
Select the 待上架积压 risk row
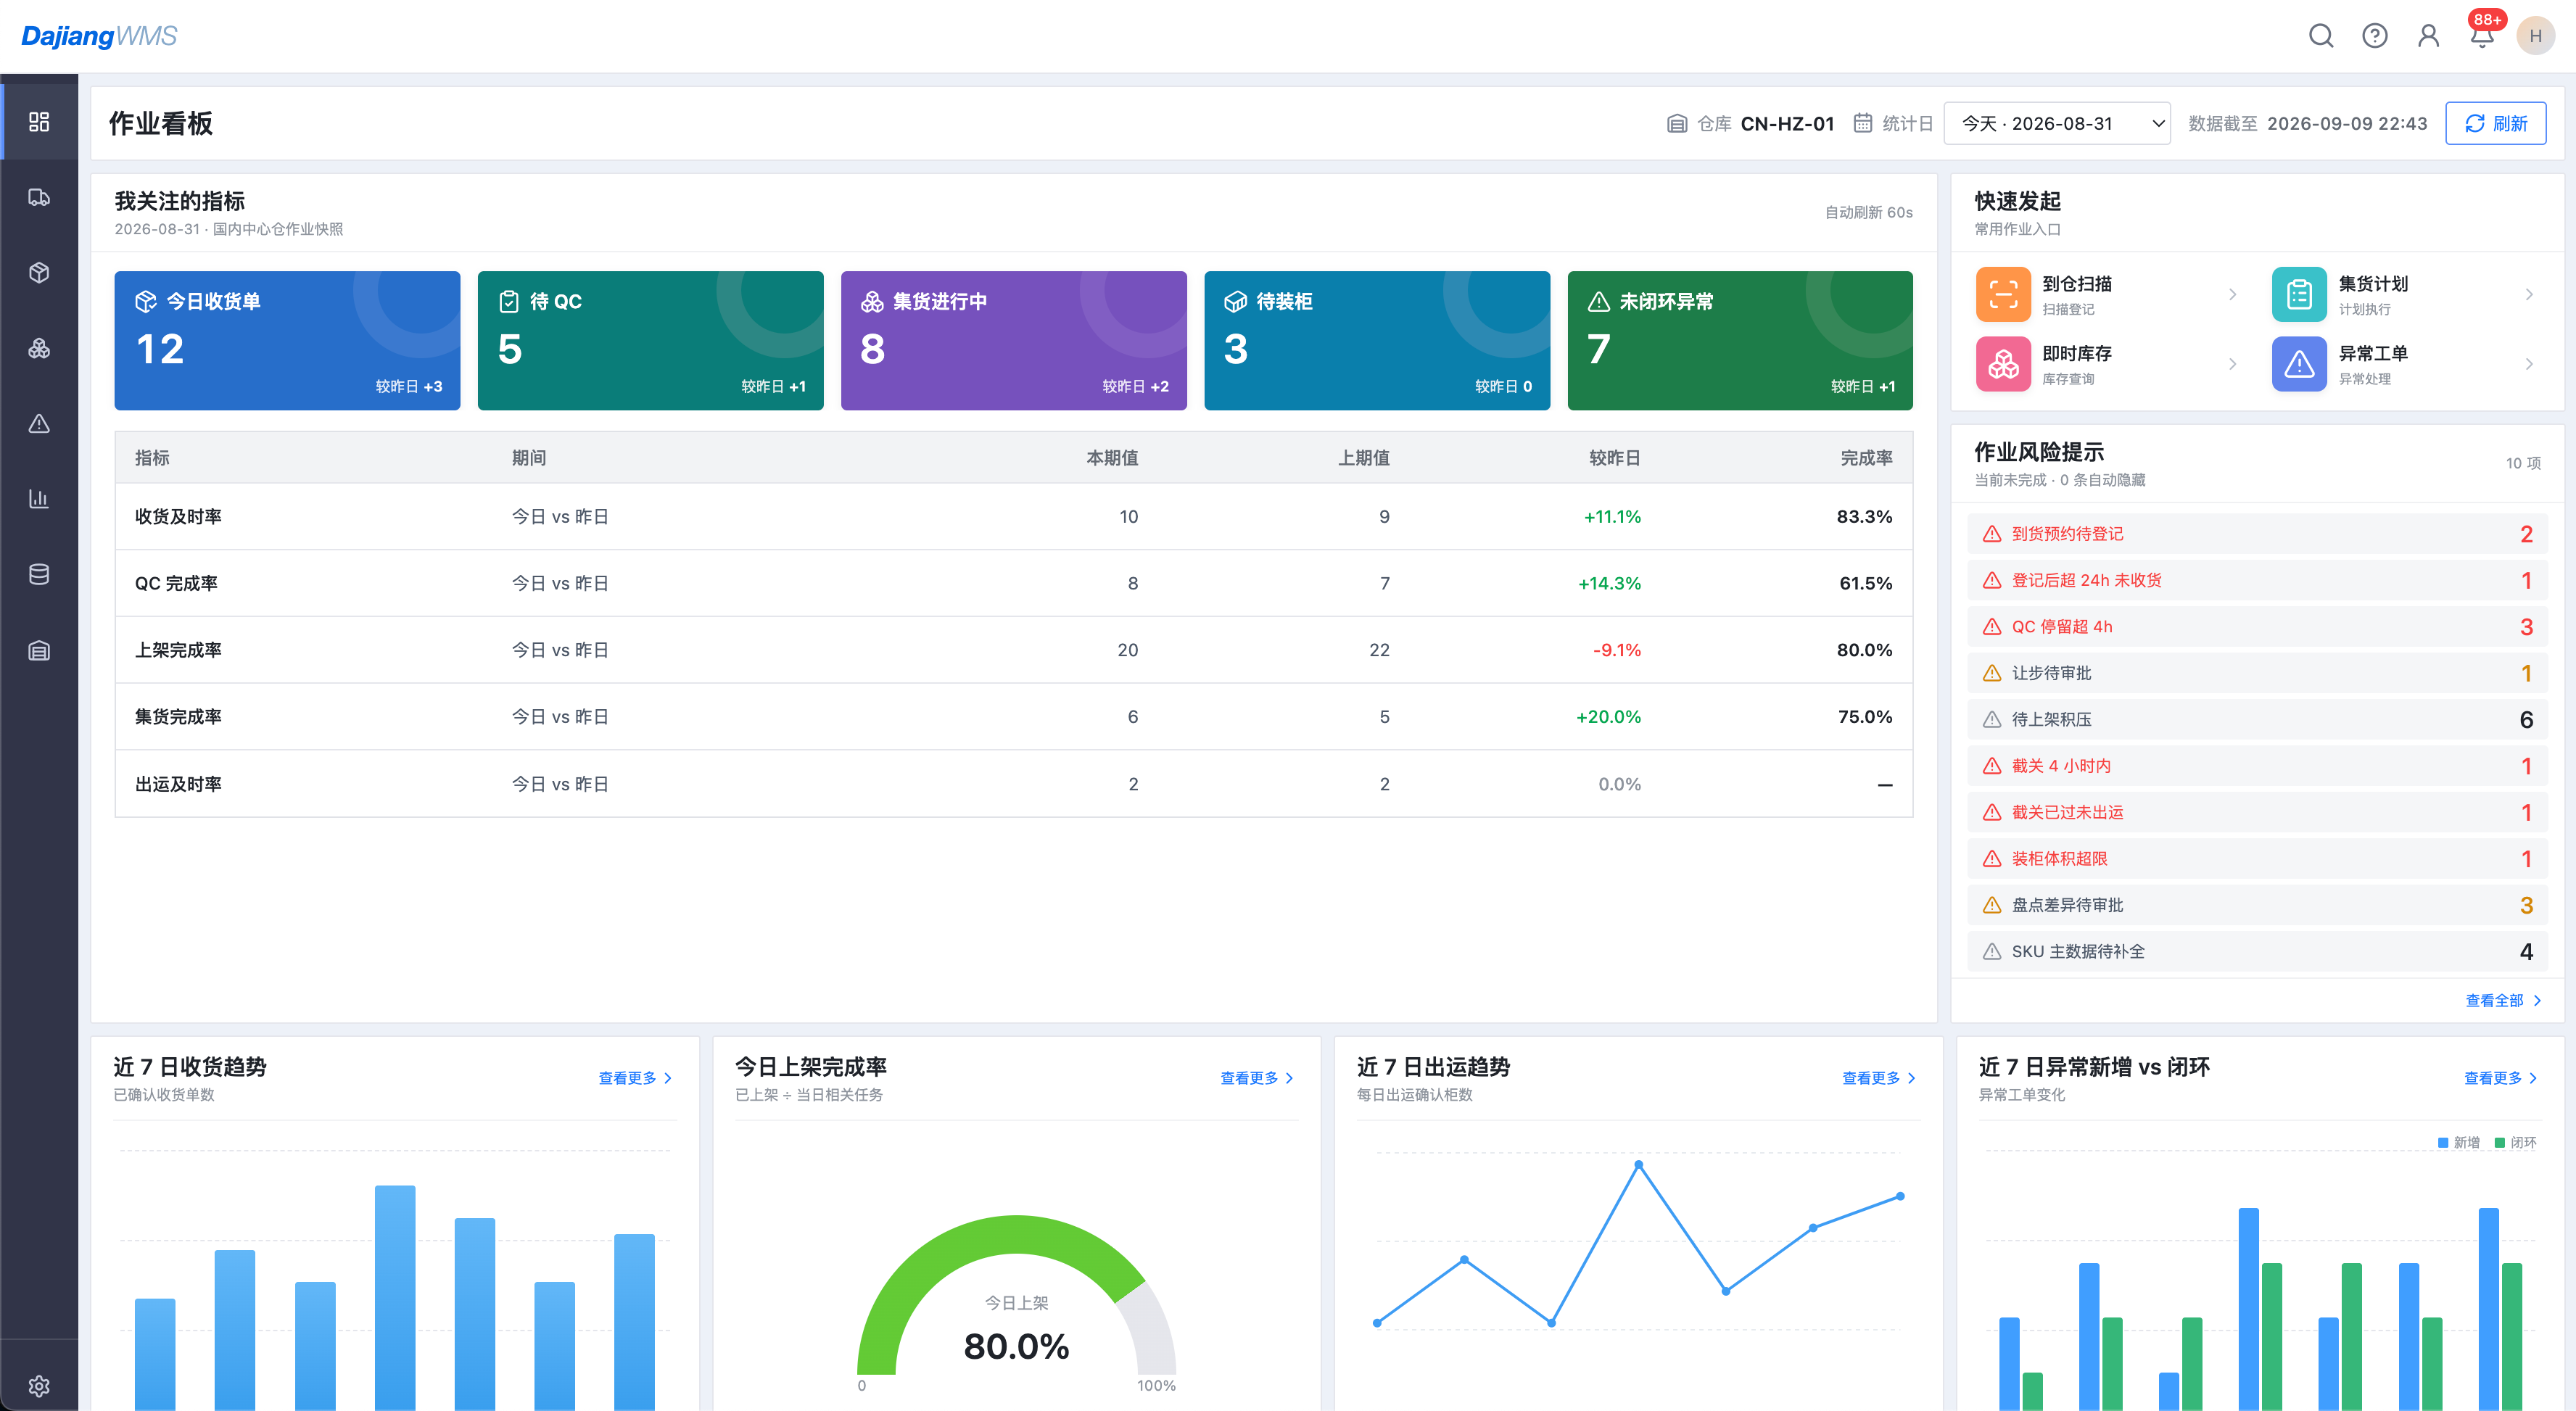click(2257, 720)
